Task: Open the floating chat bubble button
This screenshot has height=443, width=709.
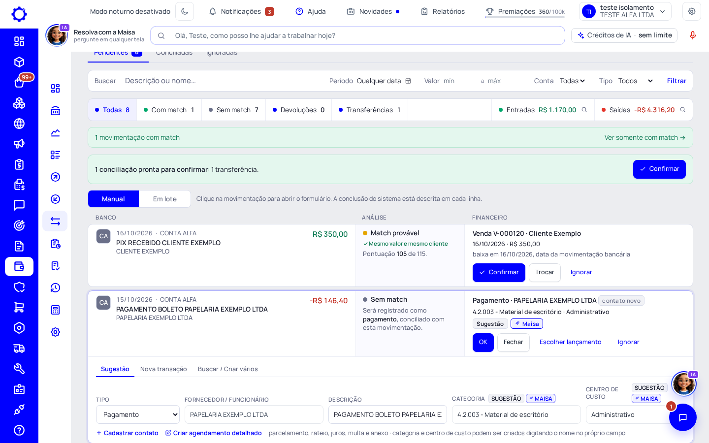Action: tap(683, 417)
